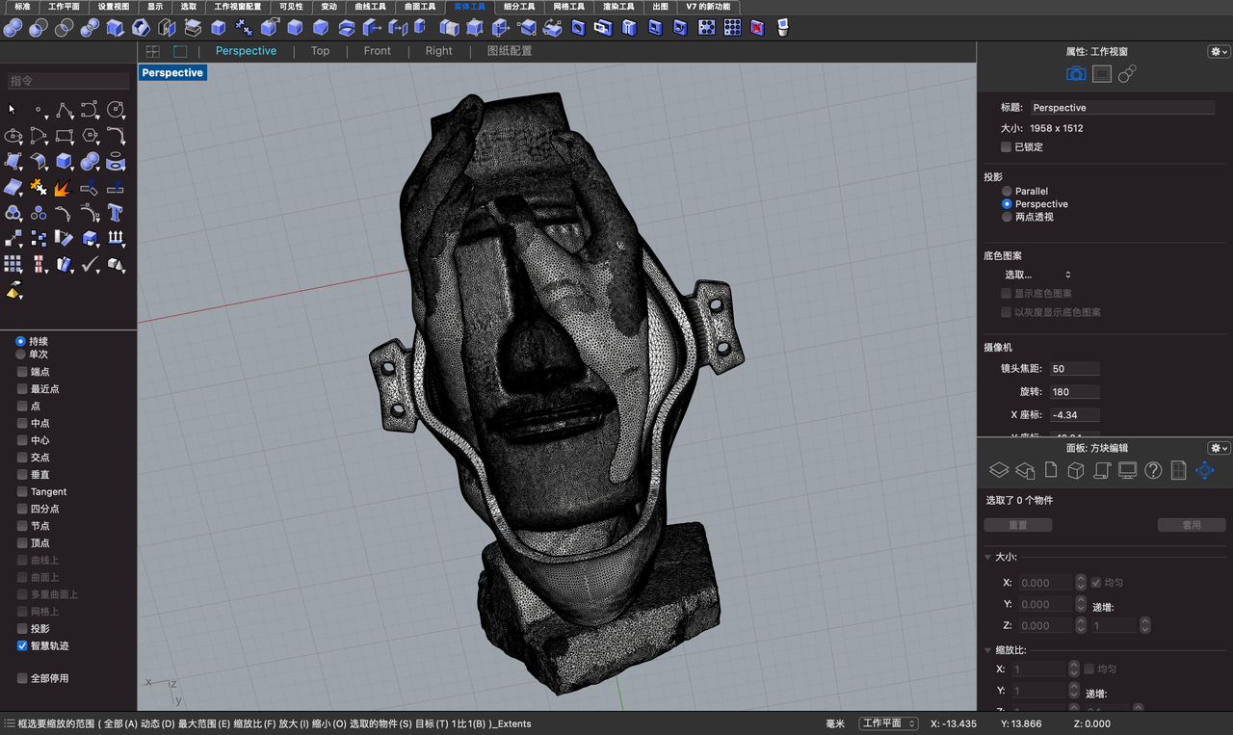
Task: Select the 两点透视 projection radio button
Action: tap(1007, 217)
